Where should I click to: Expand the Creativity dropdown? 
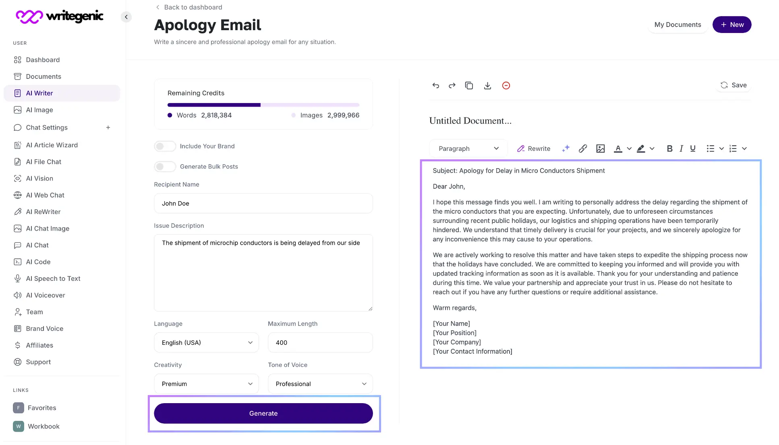206,383
